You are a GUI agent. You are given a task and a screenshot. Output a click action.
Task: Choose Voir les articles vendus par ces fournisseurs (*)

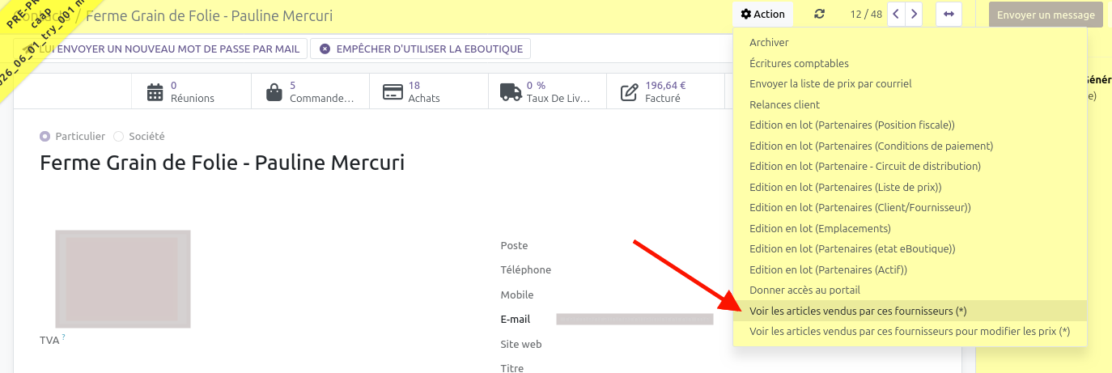tap(910, 311)
